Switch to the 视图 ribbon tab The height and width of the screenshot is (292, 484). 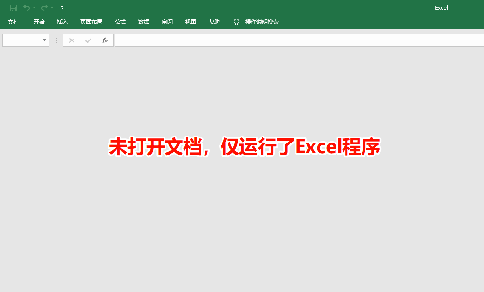click(x=191, y=22)
